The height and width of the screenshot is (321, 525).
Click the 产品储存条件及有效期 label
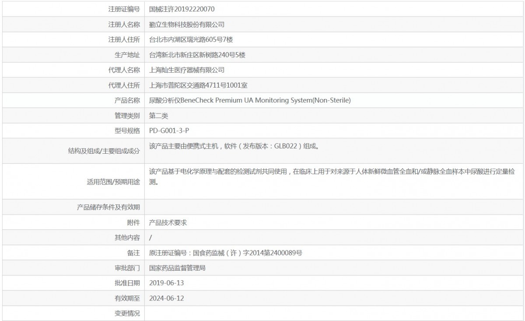click(x=108, y=207)
